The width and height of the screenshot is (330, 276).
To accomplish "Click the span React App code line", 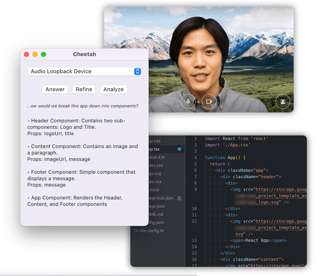I will (258, 240).
